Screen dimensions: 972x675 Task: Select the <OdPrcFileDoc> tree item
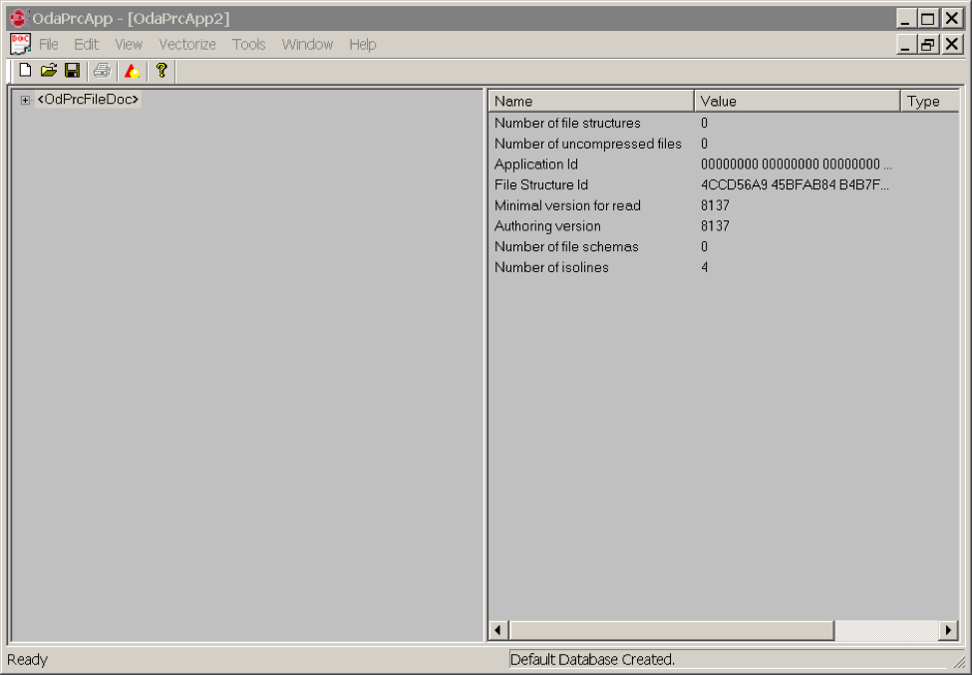[x=88, y=99]
